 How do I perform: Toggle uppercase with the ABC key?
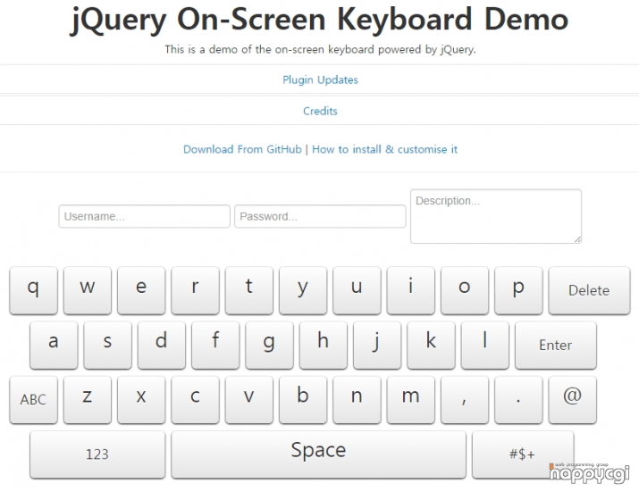33,400
